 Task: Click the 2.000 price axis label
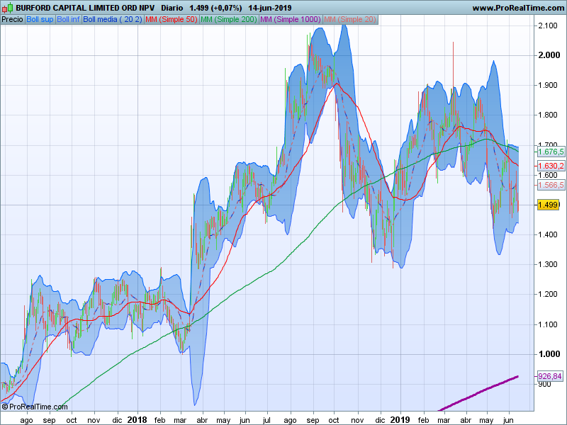point(549,55)
